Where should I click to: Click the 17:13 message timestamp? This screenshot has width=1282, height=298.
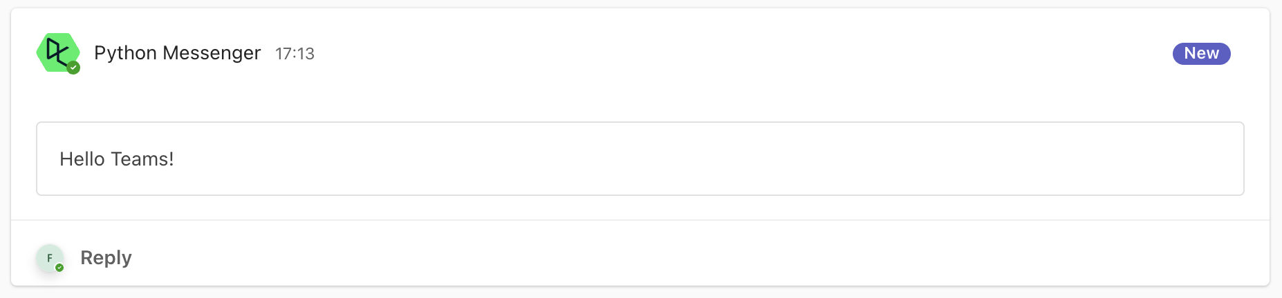coord(295,54)
